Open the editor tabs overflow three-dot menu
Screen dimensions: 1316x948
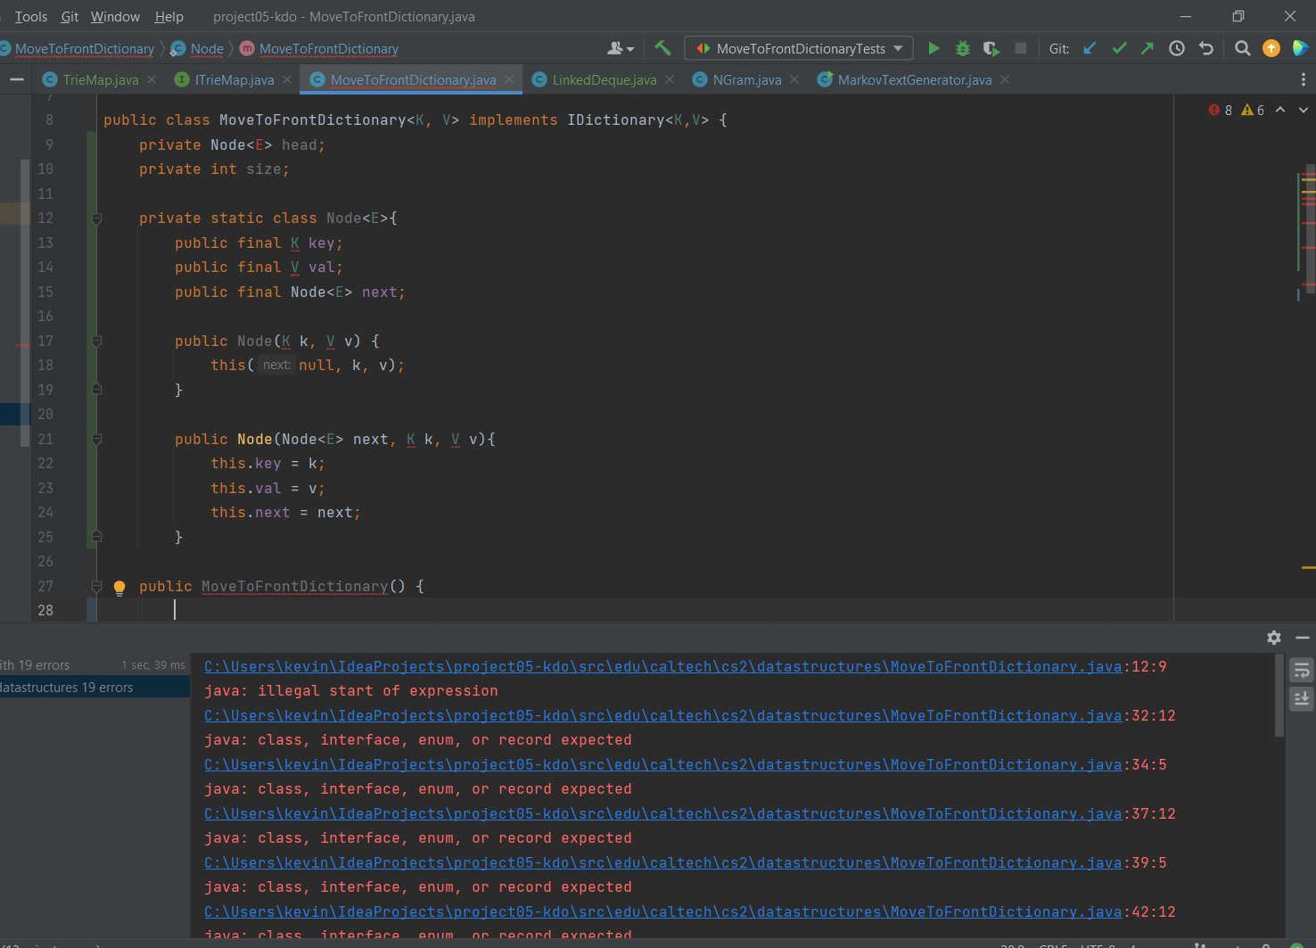pyautogui.click(x=1303, y=80)
